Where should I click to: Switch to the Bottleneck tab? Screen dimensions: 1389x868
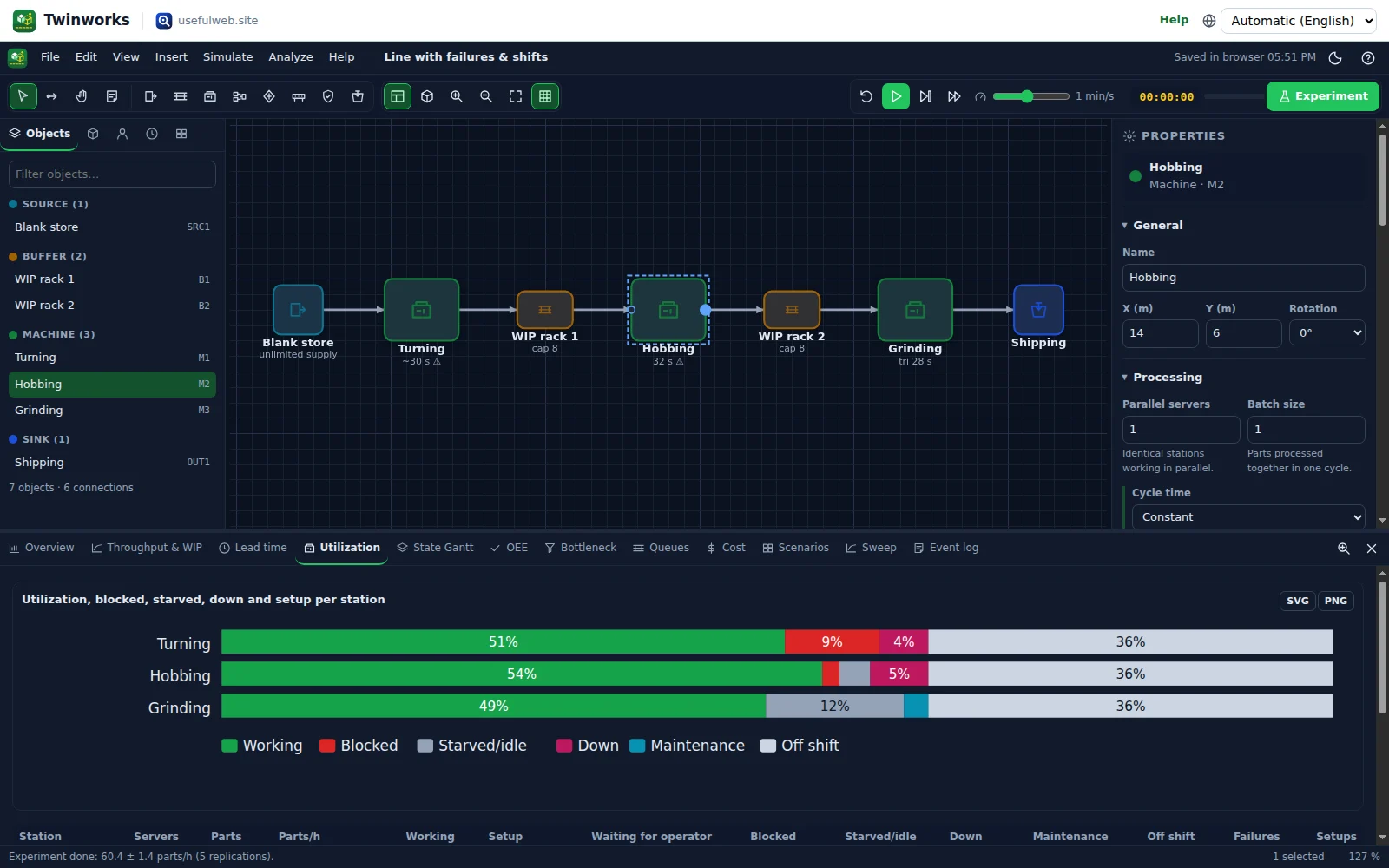pos(580,548)
